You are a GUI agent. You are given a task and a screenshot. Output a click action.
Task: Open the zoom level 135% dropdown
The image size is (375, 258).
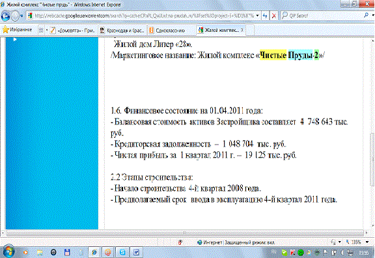[x=367, y=242]
